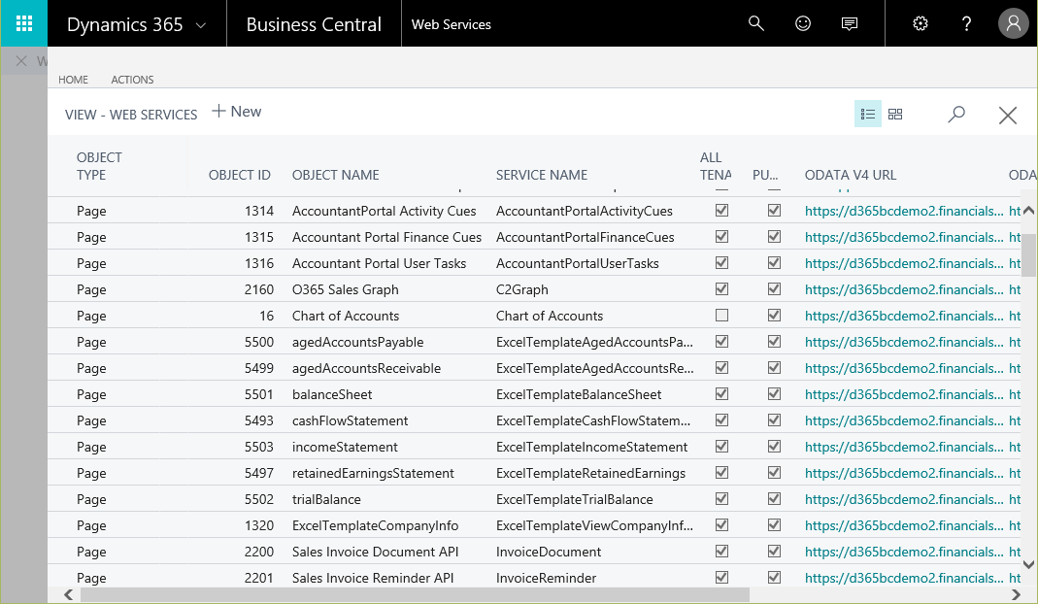The image size is (1038, 604).
Task: Close the background tab with X
Action: coord(21,61)
